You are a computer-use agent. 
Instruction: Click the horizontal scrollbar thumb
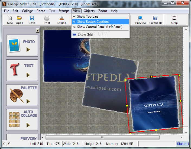102,137
